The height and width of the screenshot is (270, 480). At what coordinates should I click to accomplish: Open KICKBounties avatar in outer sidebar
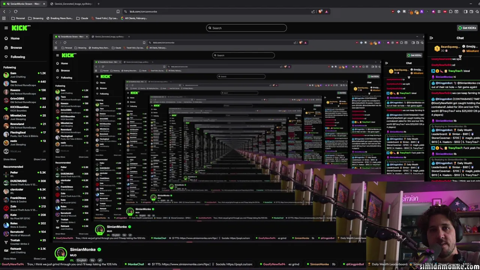pyautogui.click(x=6, y=109)
